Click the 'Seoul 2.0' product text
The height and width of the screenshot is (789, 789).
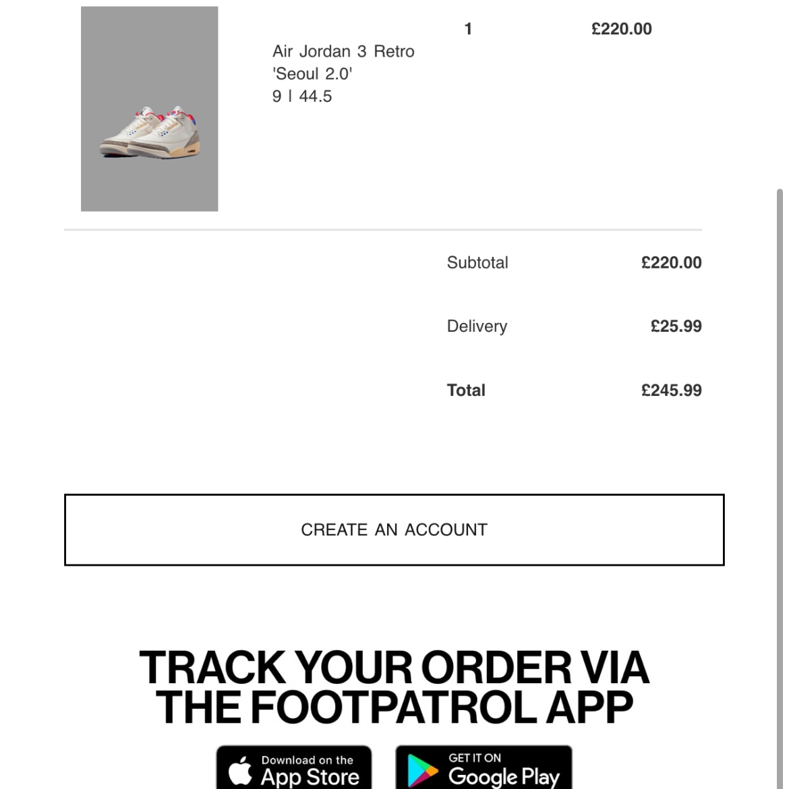(x=312, y=74)
